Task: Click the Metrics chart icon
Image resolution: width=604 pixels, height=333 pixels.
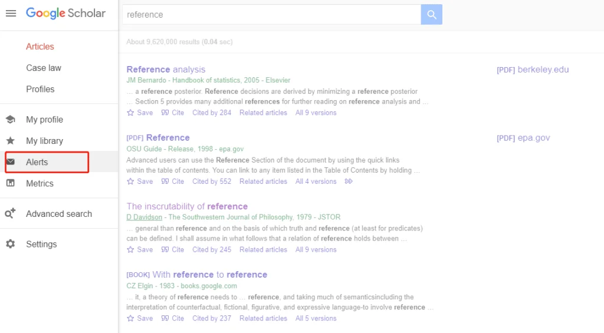Action: click(11, 183)
